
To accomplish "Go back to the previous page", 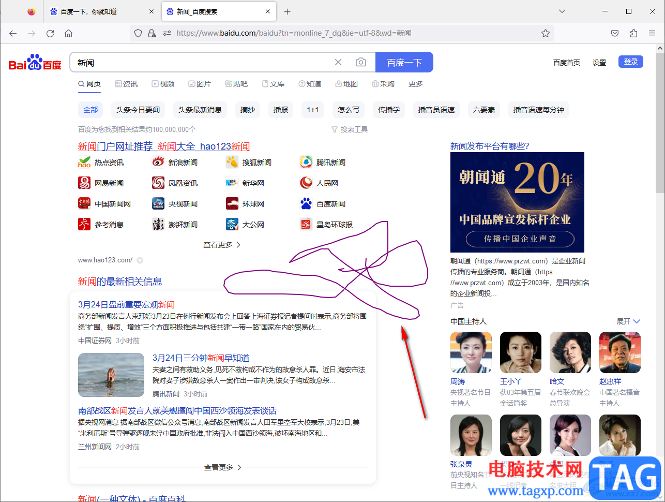I will 13,33.
